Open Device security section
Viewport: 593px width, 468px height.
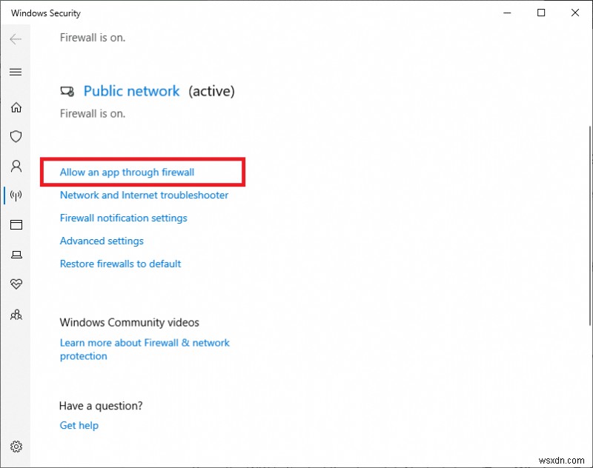pos(16,254)
